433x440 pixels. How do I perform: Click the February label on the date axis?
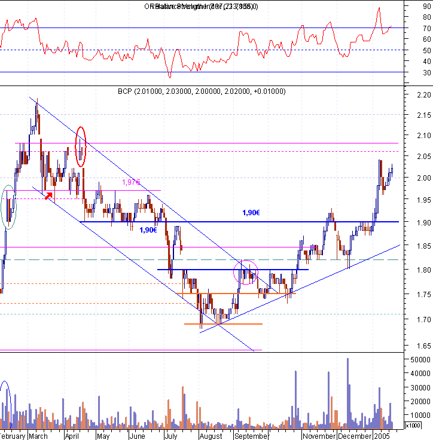13,436
